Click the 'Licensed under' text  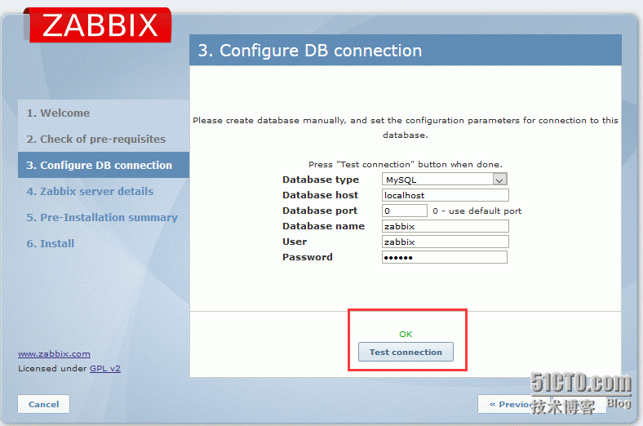coord(52,369)
